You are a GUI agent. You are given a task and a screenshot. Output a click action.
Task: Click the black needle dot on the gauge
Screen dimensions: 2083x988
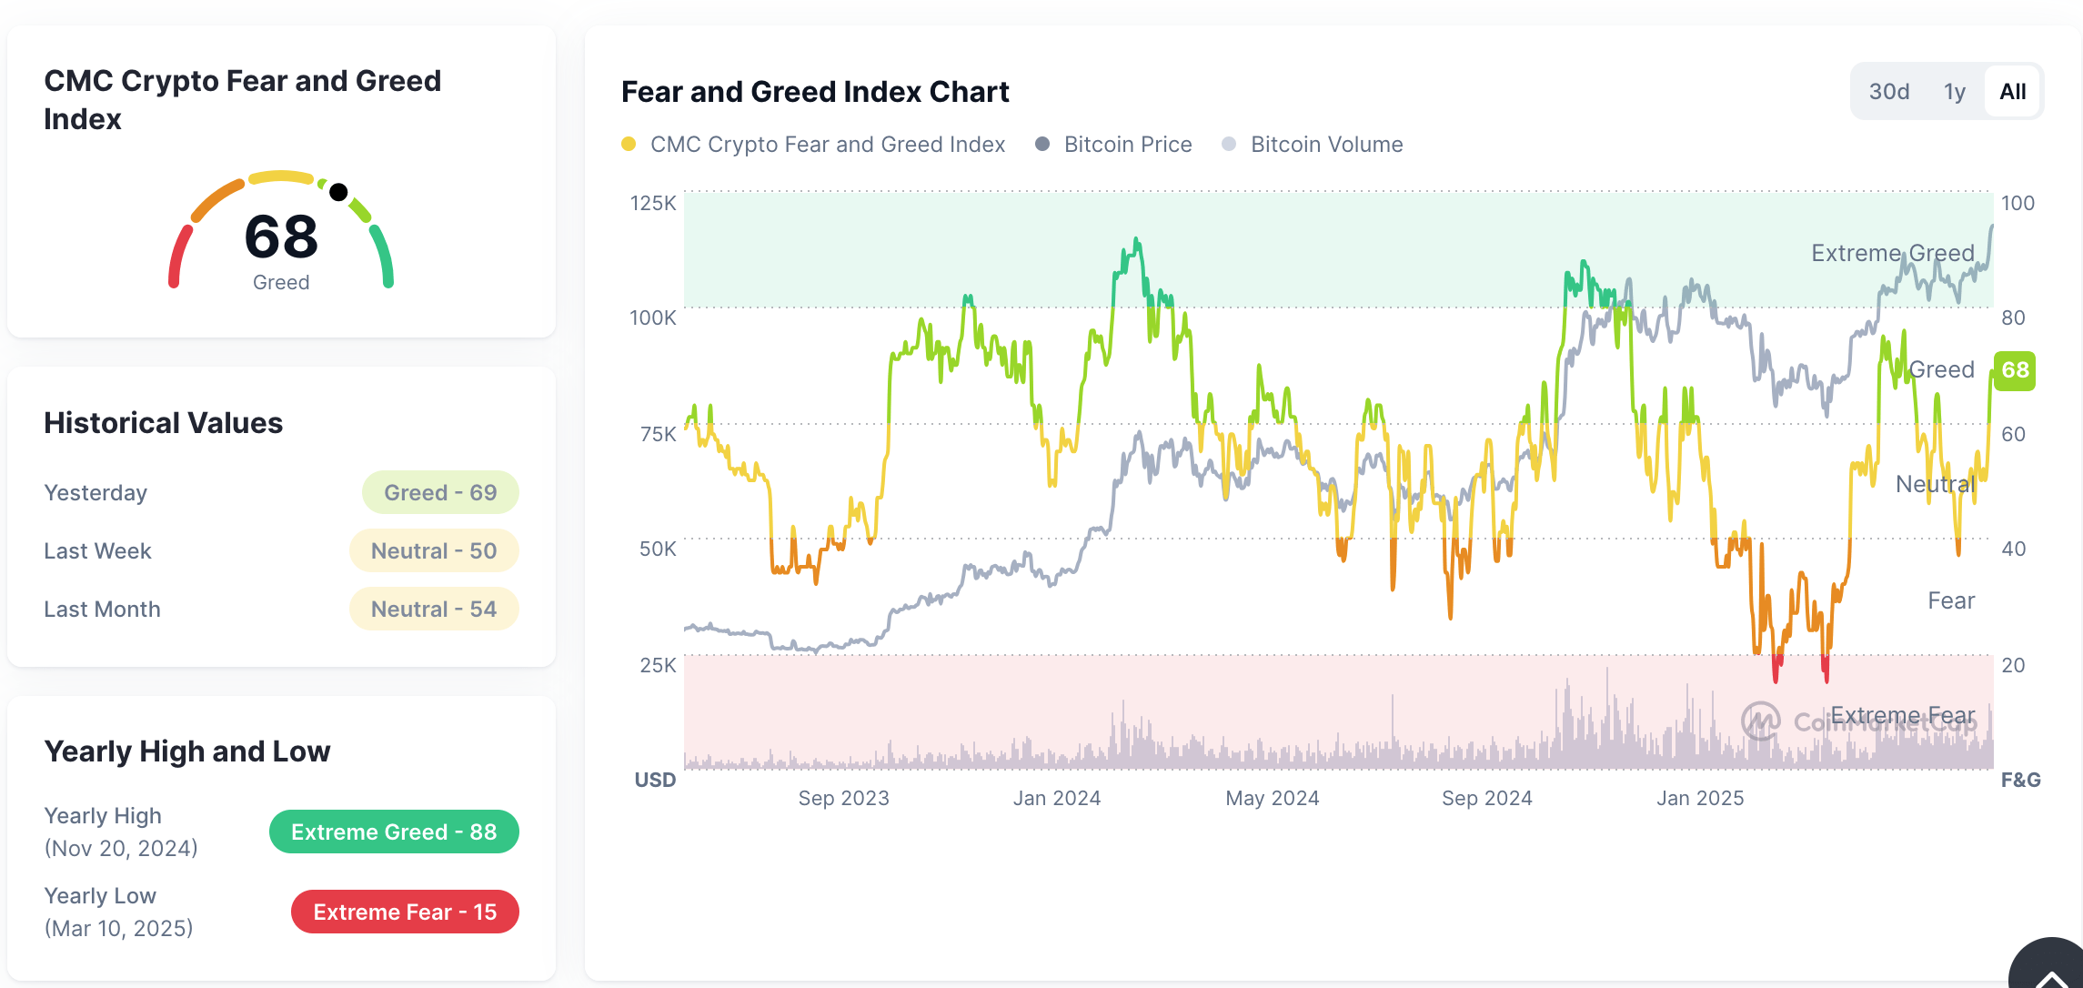point(338,191)
